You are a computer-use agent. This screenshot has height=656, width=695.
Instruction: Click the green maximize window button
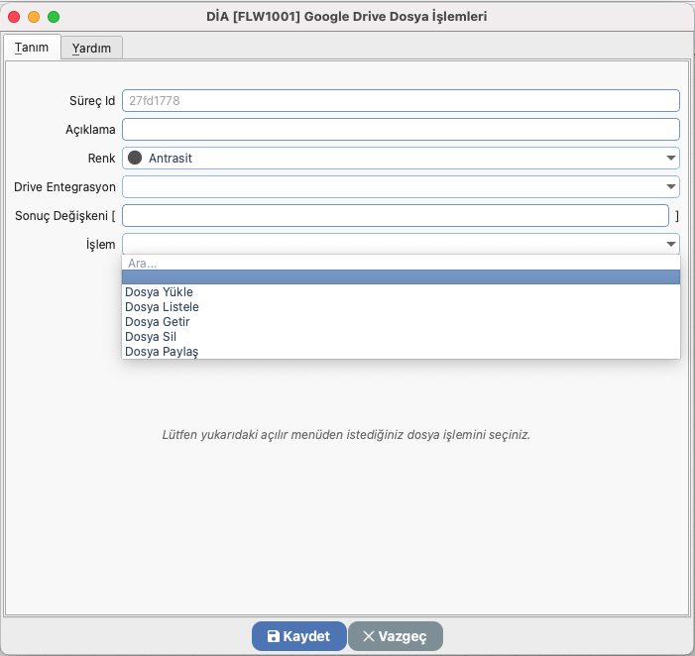tap(54, 17)
